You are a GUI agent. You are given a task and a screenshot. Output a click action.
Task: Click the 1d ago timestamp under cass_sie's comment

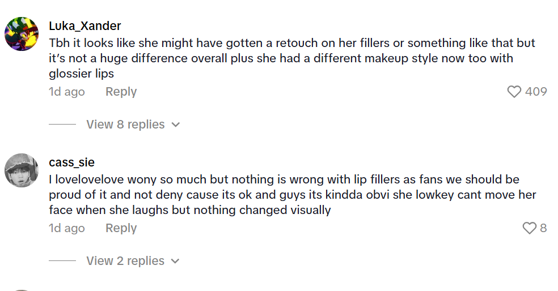pyautogui.click(x=67, y=228)
